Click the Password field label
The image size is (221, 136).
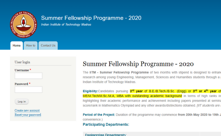coord(21,84)
